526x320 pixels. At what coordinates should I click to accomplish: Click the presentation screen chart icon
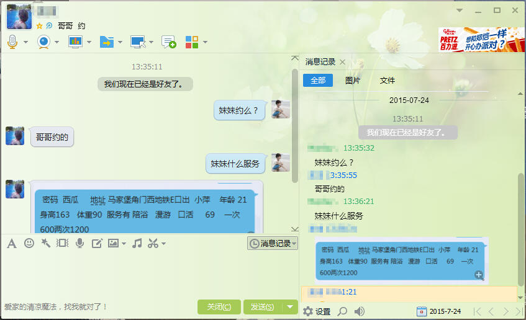pyautogui.click(x=75, y=42)
